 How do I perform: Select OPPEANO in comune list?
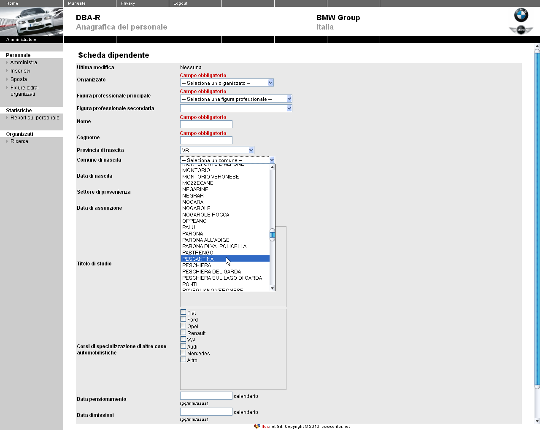pyautogui.click(x=225, y=221)
